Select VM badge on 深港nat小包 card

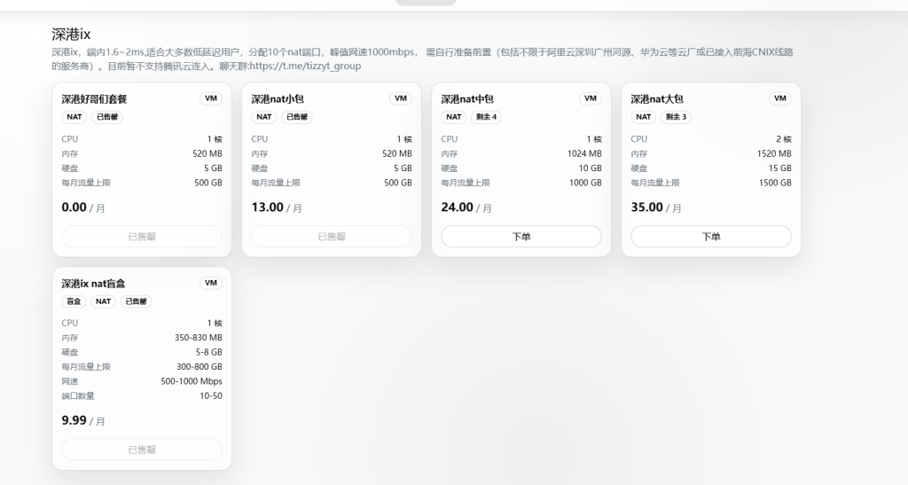[401, 98]
